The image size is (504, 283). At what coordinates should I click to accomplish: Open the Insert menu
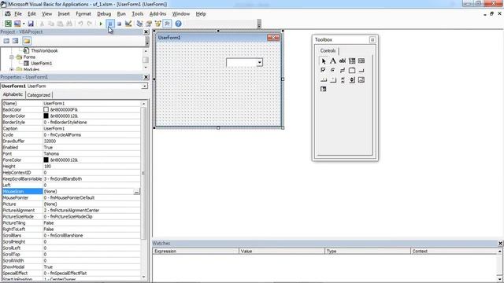(x=64, y=14)
